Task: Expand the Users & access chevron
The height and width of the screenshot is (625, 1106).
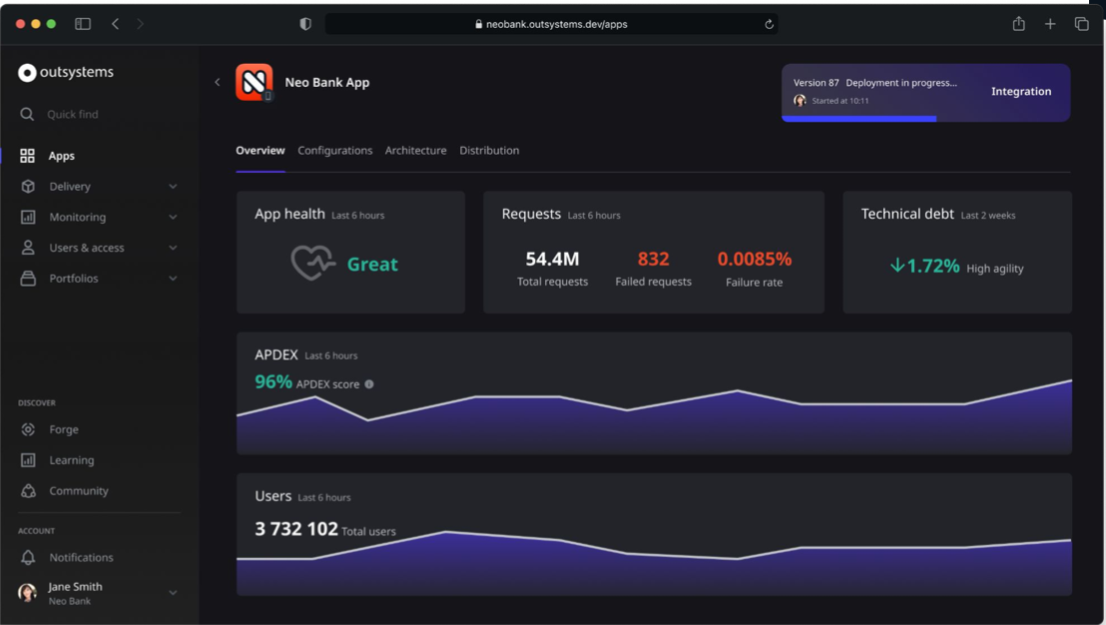Action: point(173,248)
